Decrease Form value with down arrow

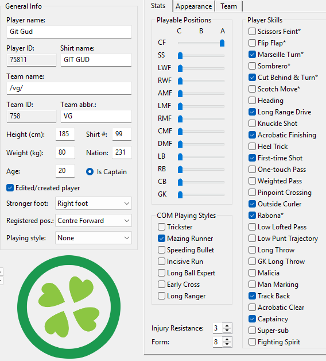(227, 344)
